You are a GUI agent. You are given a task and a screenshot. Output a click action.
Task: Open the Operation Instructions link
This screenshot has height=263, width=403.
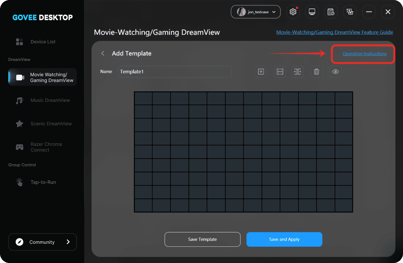pyautogui.click(x=365, y=54)
